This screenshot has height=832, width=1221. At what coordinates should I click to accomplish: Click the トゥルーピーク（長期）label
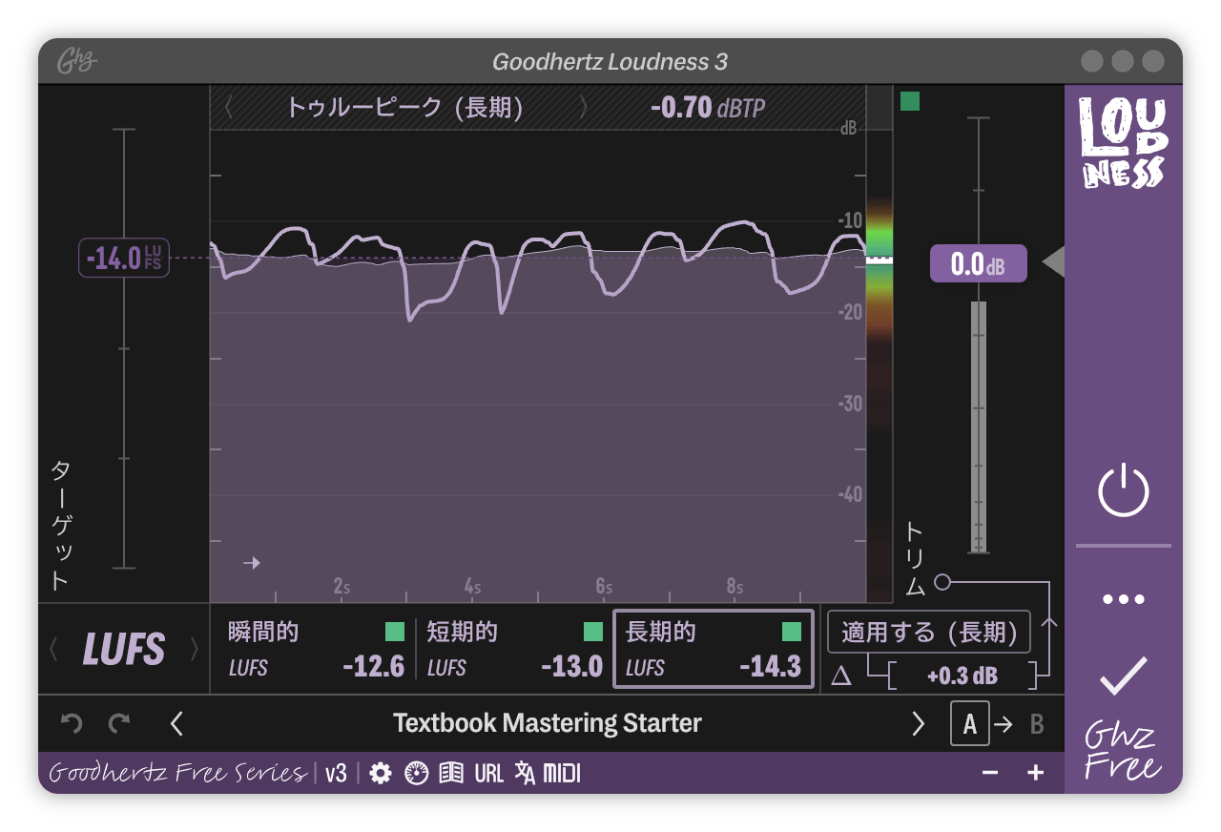[405, 108]
